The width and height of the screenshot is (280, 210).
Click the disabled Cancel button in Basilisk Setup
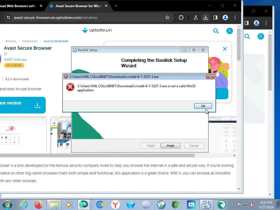point(194,146)
